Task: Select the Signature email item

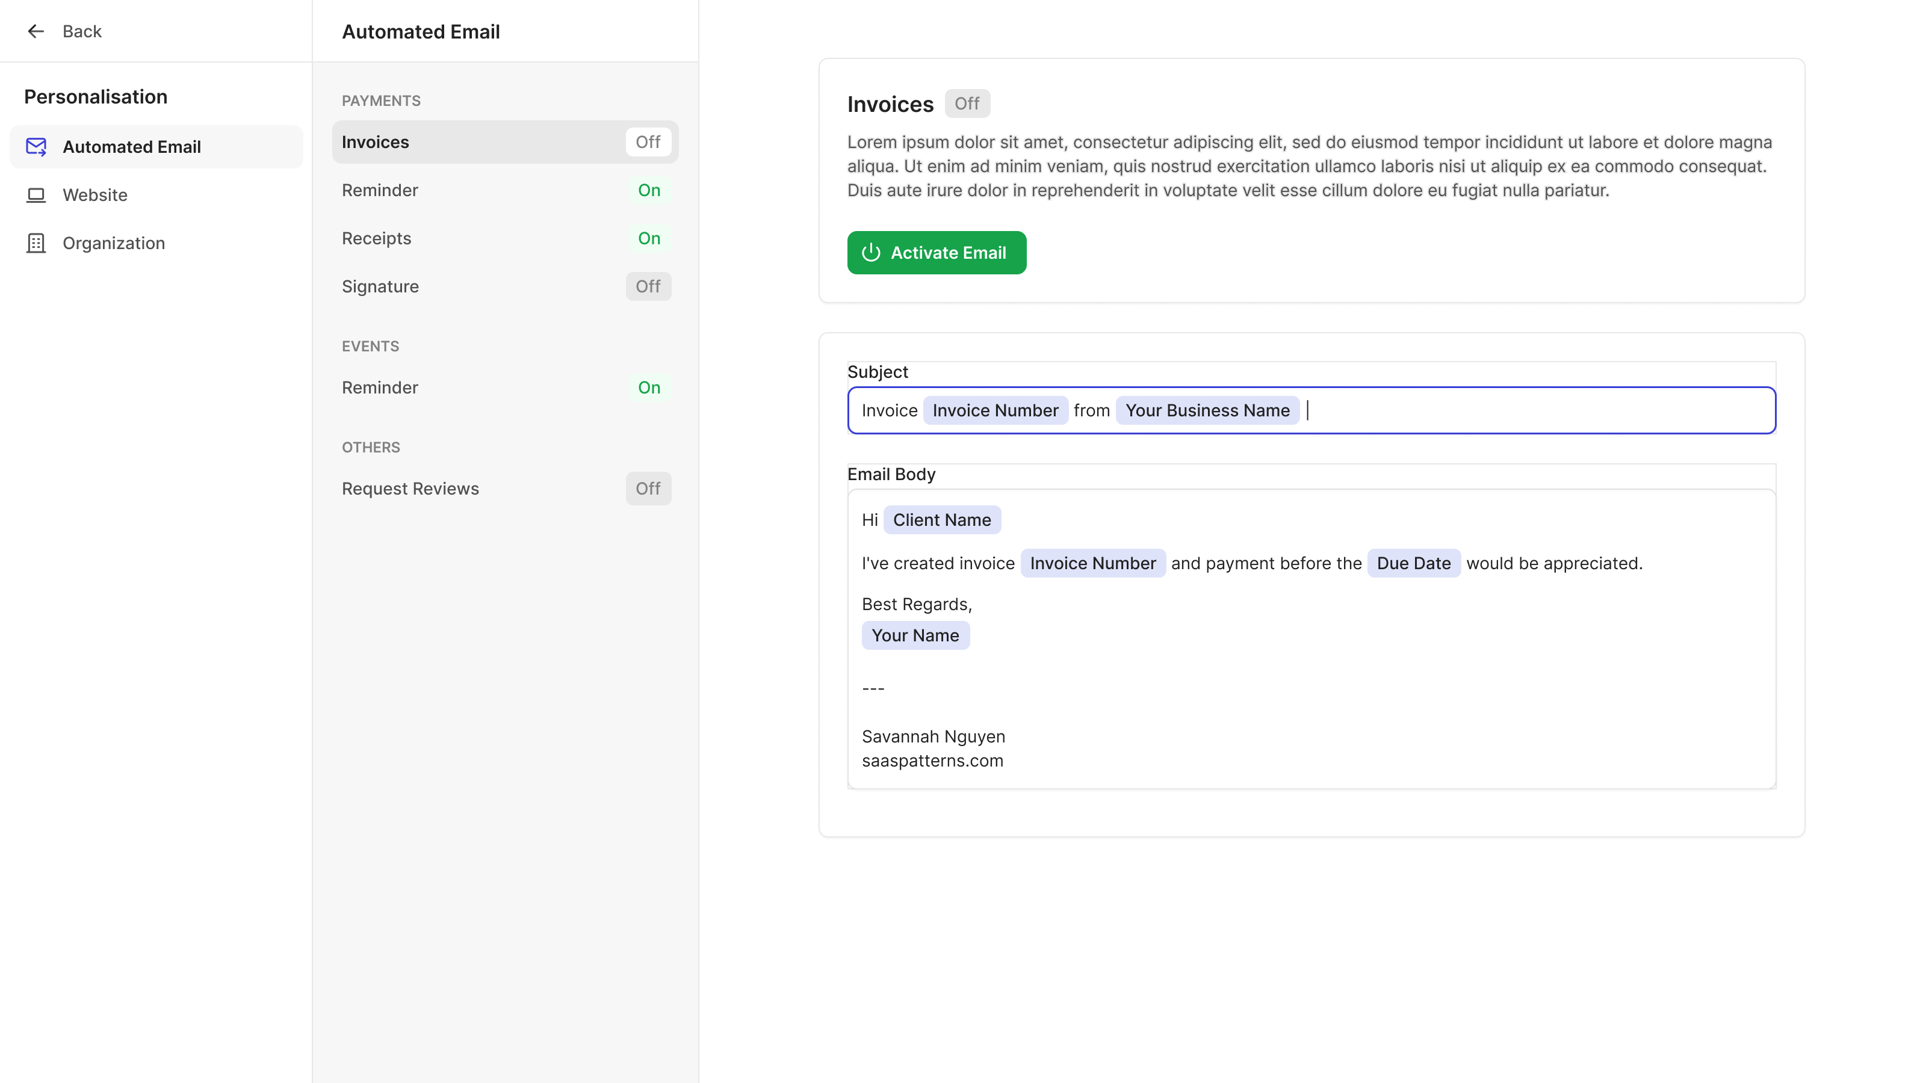Action: tap(506, 286)
